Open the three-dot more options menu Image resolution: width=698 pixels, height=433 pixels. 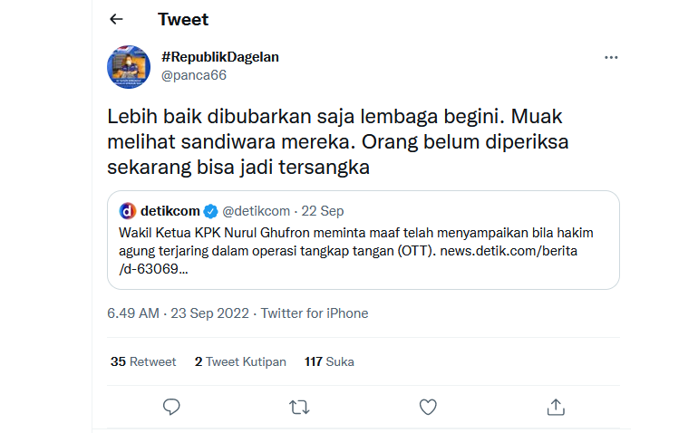(x=611, y=57)
